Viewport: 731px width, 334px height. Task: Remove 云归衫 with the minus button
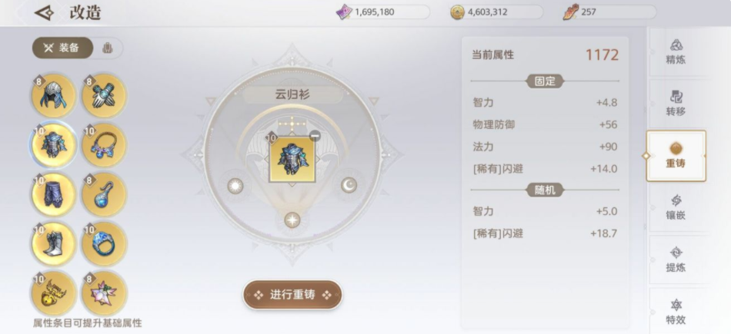[x=315, y=136]
